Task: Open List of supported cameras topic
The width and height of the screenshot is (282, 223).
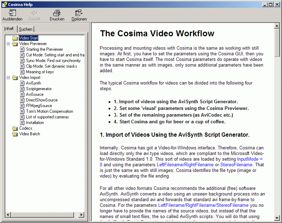Action: (x=47, y=117)
